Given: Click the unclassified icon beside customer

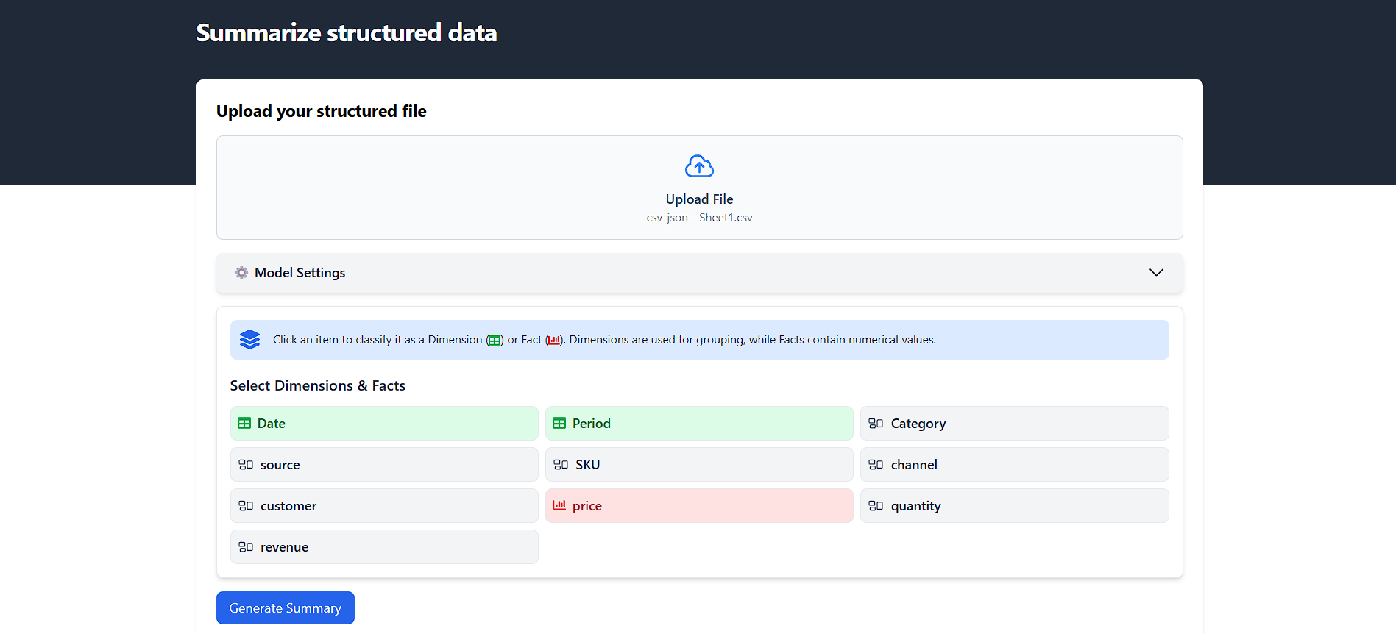Looking at the screenshot, I should (x=246, y=506).
